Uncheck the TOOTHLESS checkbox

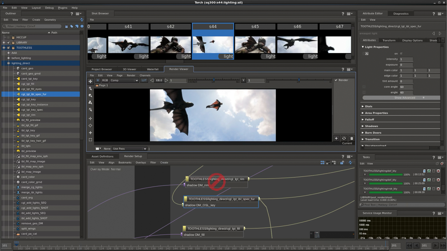(8, 48)
